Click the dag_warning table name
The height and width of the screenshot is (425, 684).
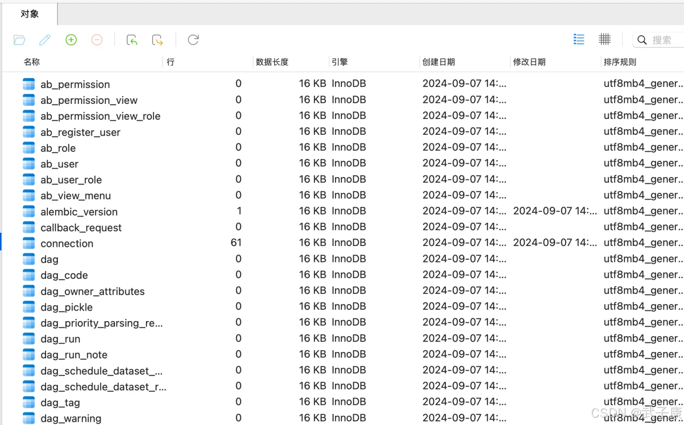point(71,419)
